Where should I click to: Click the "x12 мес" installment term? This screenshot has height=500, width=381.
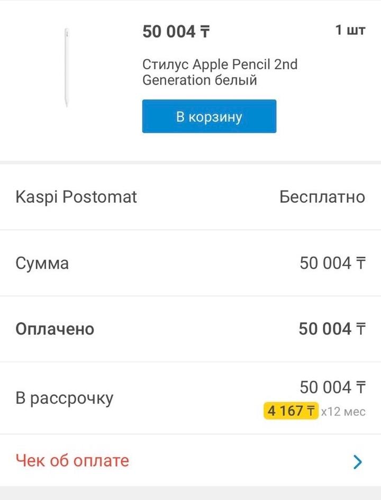tap(343, 412)
